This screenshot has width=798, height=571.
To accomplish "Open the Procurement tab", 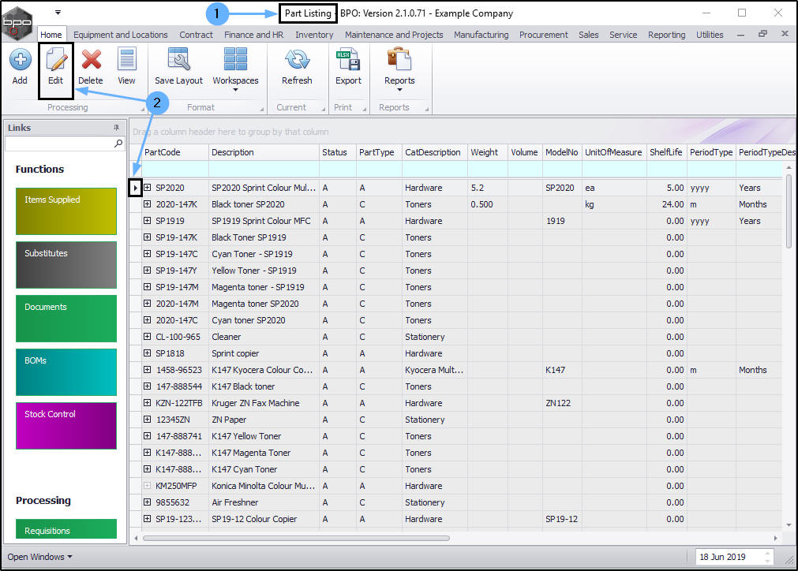I will (x=544, y=35).
